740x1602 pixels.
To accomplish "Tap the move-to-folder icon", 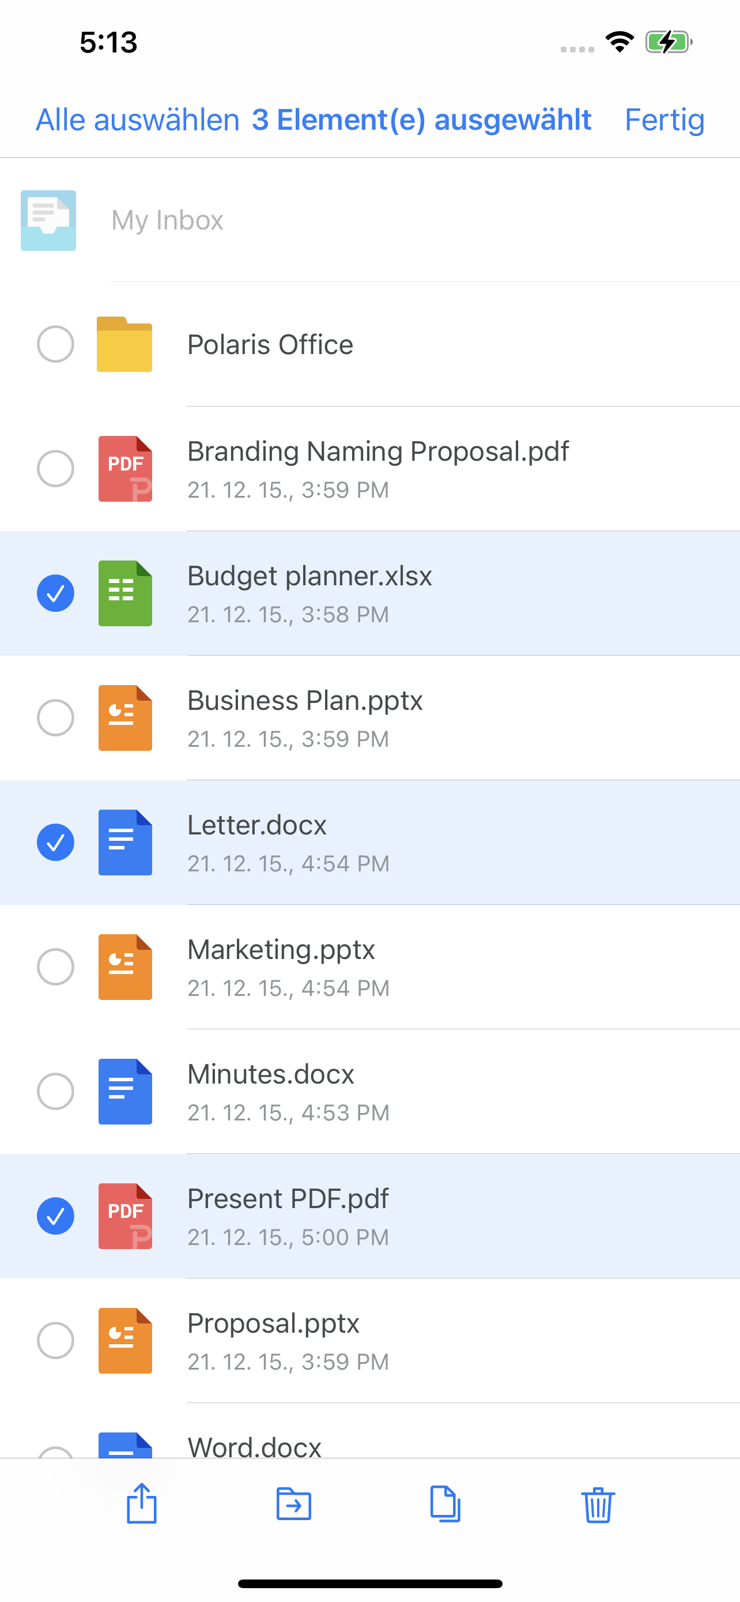I will tap(293, 1504).
